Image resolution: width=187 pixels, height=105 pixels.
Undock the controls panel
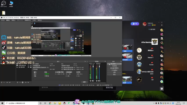point(121,62)
